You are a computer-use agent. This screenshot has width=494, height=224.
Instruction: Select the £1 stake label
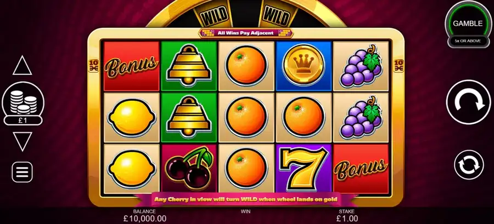pos(23,120)
